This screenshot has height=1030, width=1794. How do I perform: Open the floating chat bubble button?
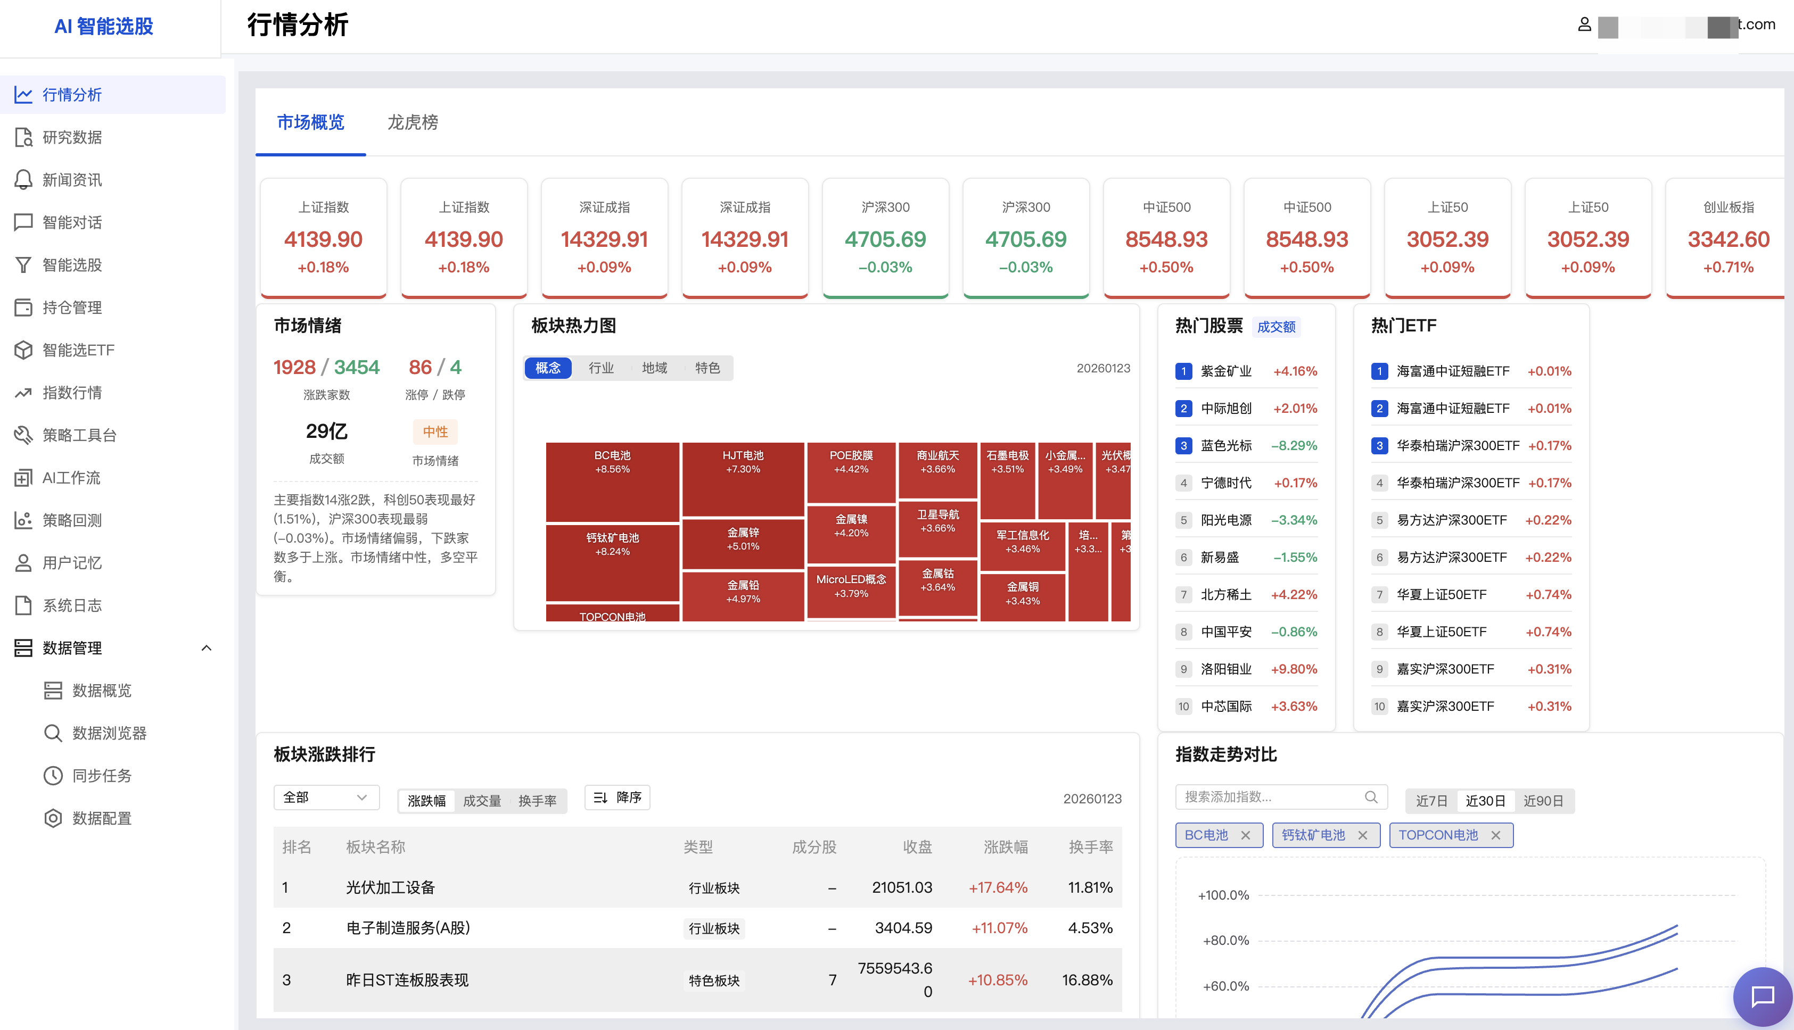click(x=1762, y=996)
